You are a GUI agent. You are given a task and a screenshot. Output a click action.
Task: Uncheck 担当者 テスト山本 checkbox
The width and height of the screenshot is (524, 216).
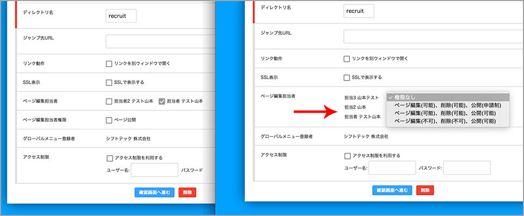162,101
